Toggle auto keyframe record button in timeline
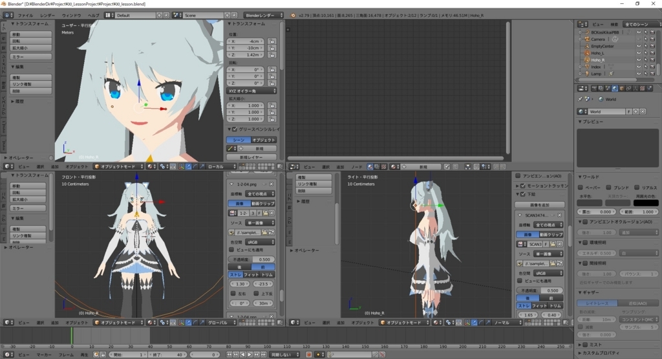This screenshot has width=662, height=359. click(x=309, y=354)
